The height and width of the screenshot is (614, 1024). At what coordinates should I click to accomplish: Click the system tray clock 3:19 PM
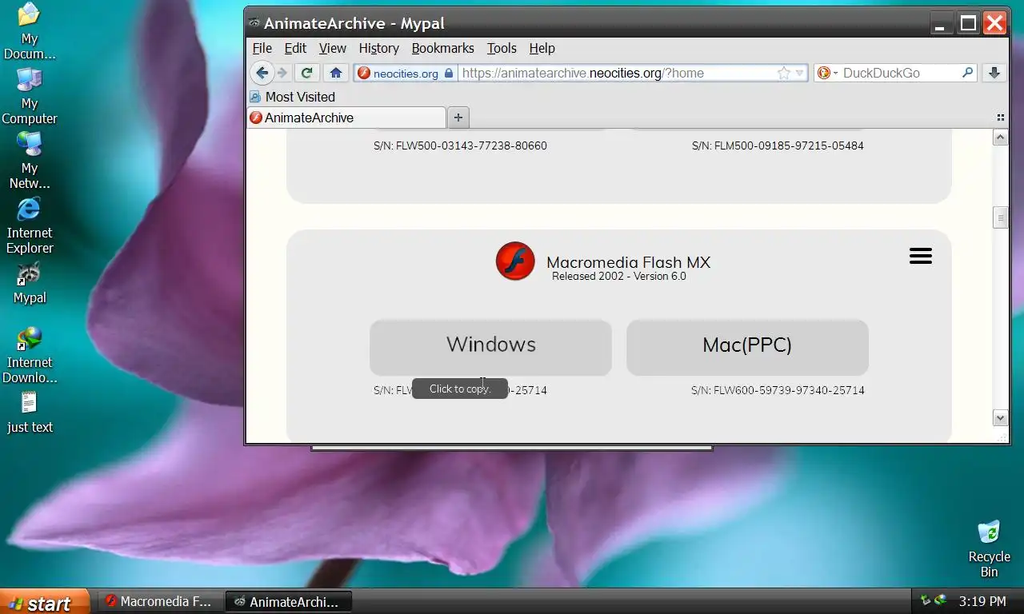click(982, 601)
